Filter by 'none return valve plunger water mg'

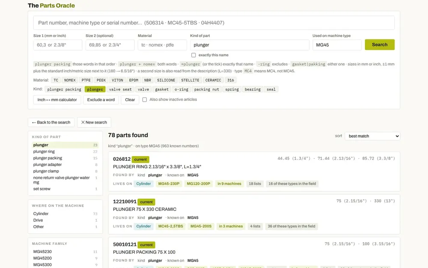[65, 180]
